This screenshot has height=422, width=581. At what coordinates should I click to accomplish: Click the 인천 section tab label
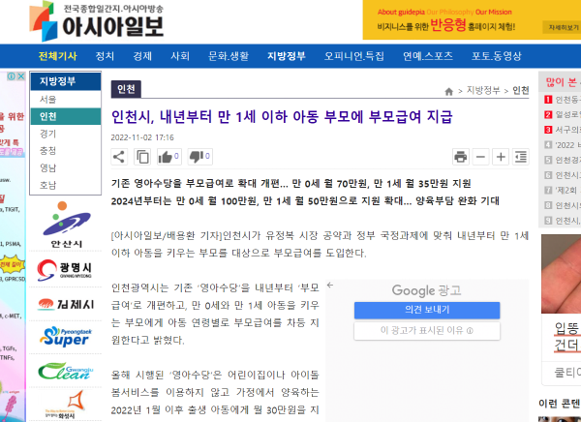pyautogui.click(x=126, y=89)
